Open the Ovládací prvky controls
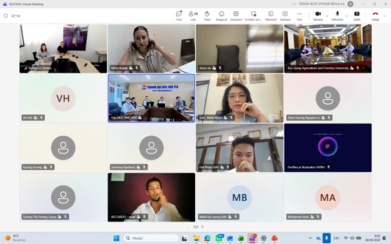 (x=253, y=15)
